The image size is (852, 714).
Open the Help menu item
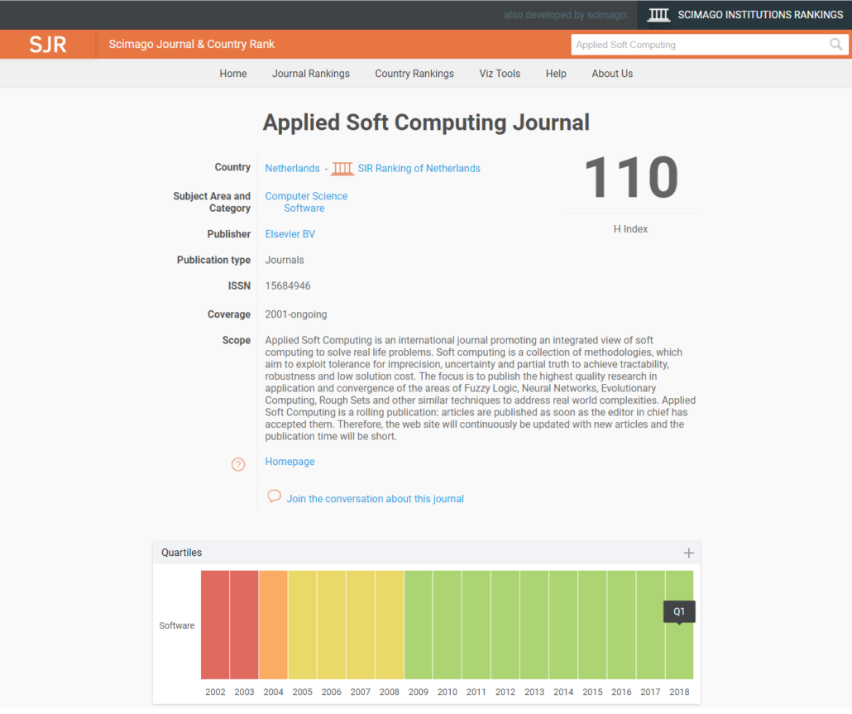click(x=556, y=74)
